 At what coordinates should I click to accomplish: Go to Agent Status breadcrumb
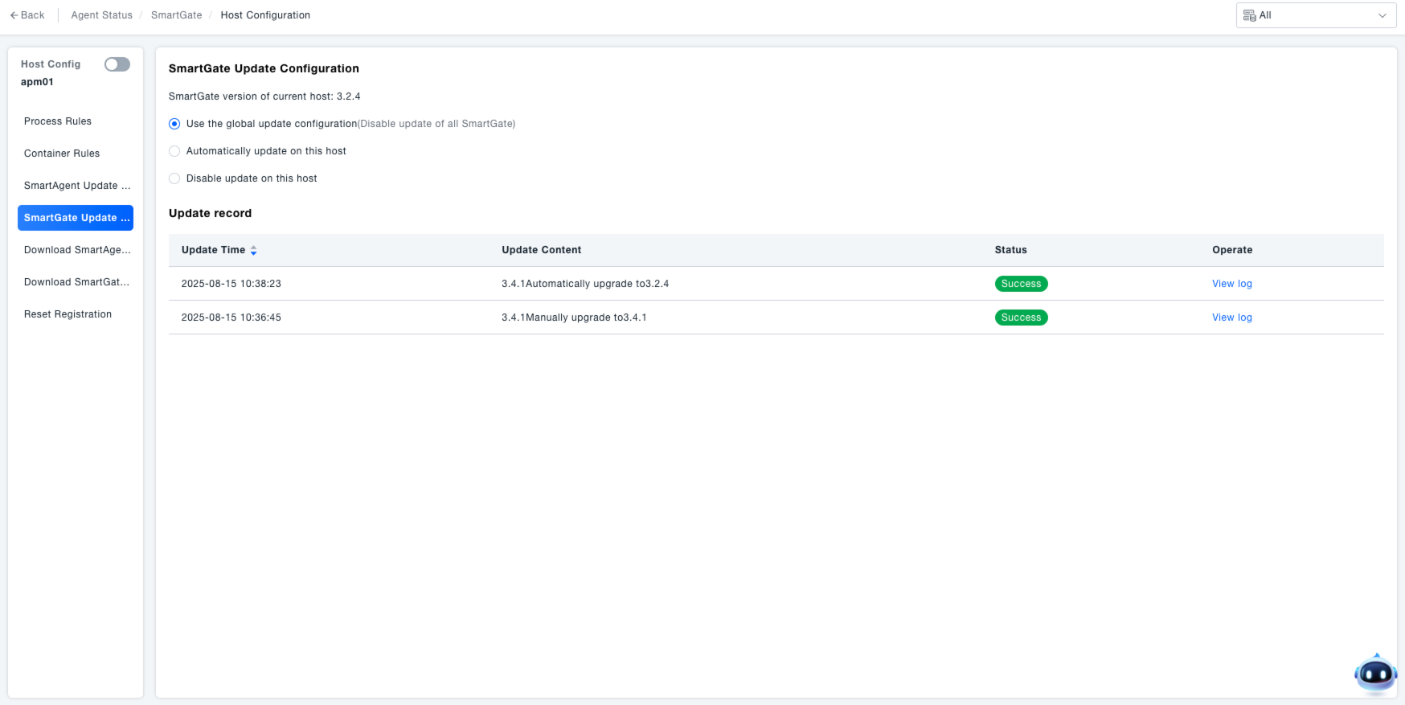[x=101, y=15]
